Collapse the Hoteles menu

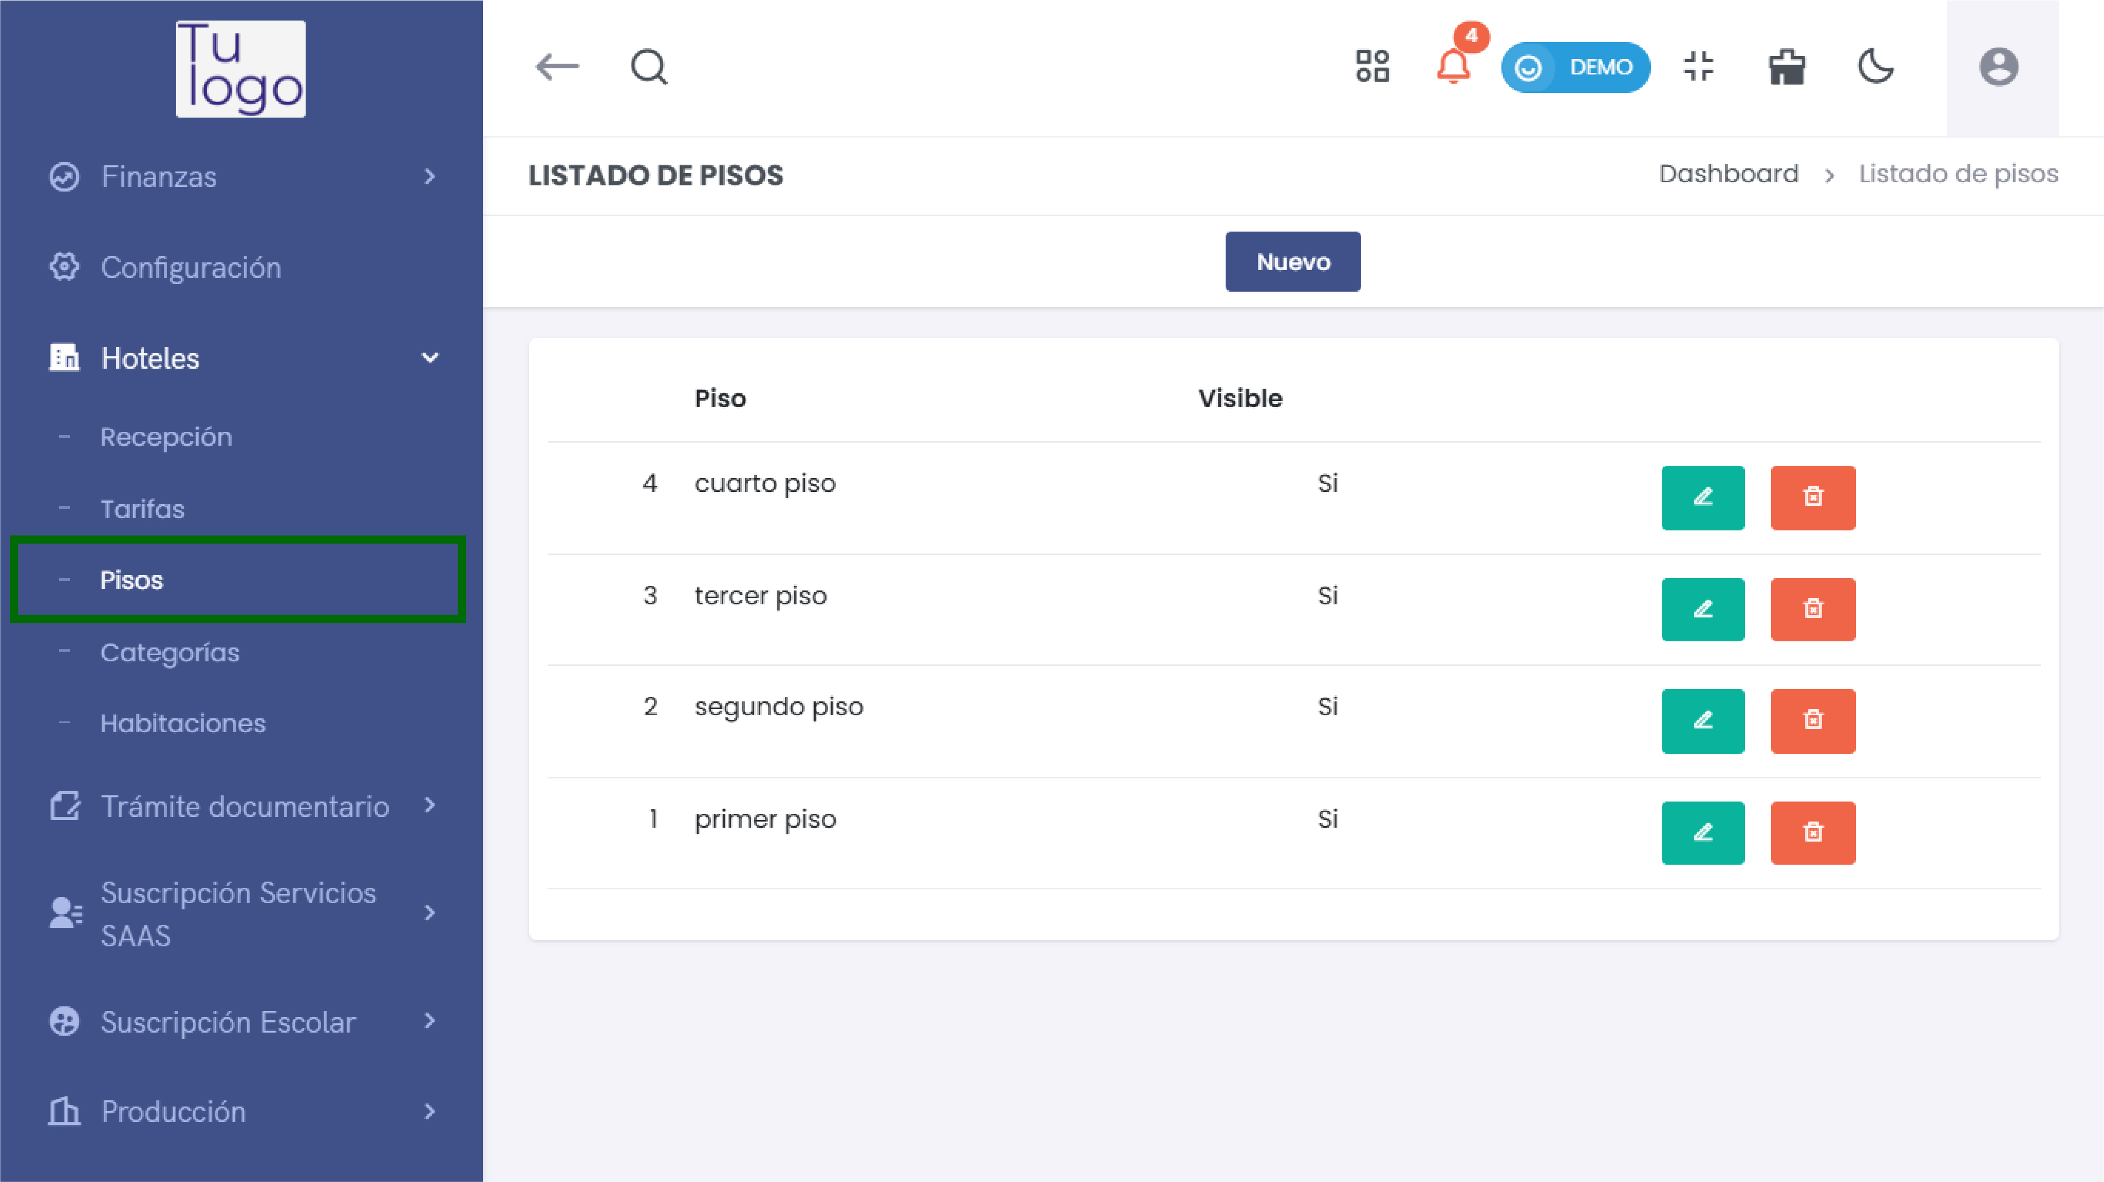pos(242,358)
